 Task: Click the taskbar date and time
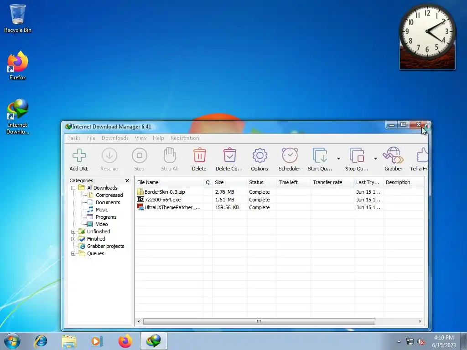click(x=444, y=341)
